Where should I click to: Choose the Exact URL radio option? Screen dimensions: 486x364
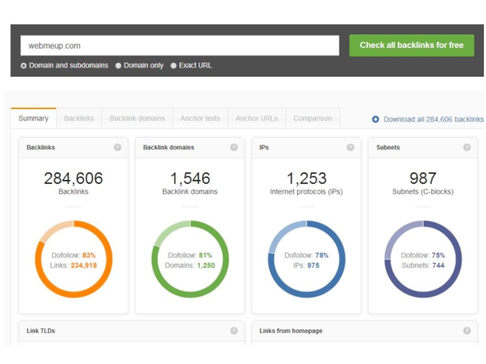(x=174, y=66)
